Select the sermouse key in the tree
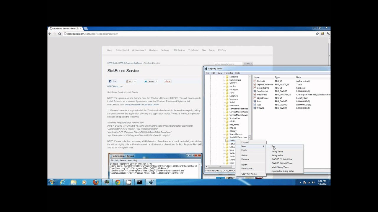Image resolution: width=378 pixels, height=212 pixels. click(x=234, y=106)
